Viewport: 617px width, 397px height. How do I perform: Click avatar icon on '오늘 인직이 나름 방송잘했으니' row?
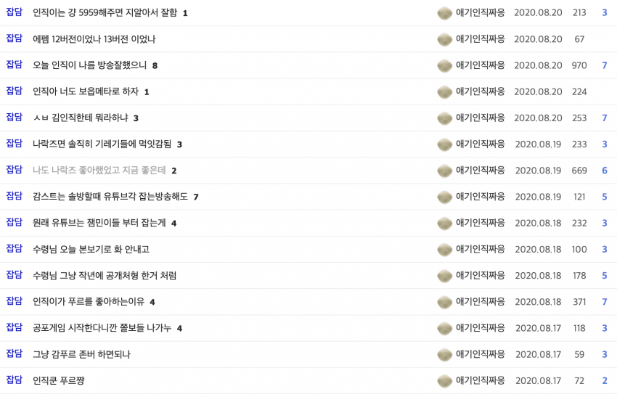445,66
